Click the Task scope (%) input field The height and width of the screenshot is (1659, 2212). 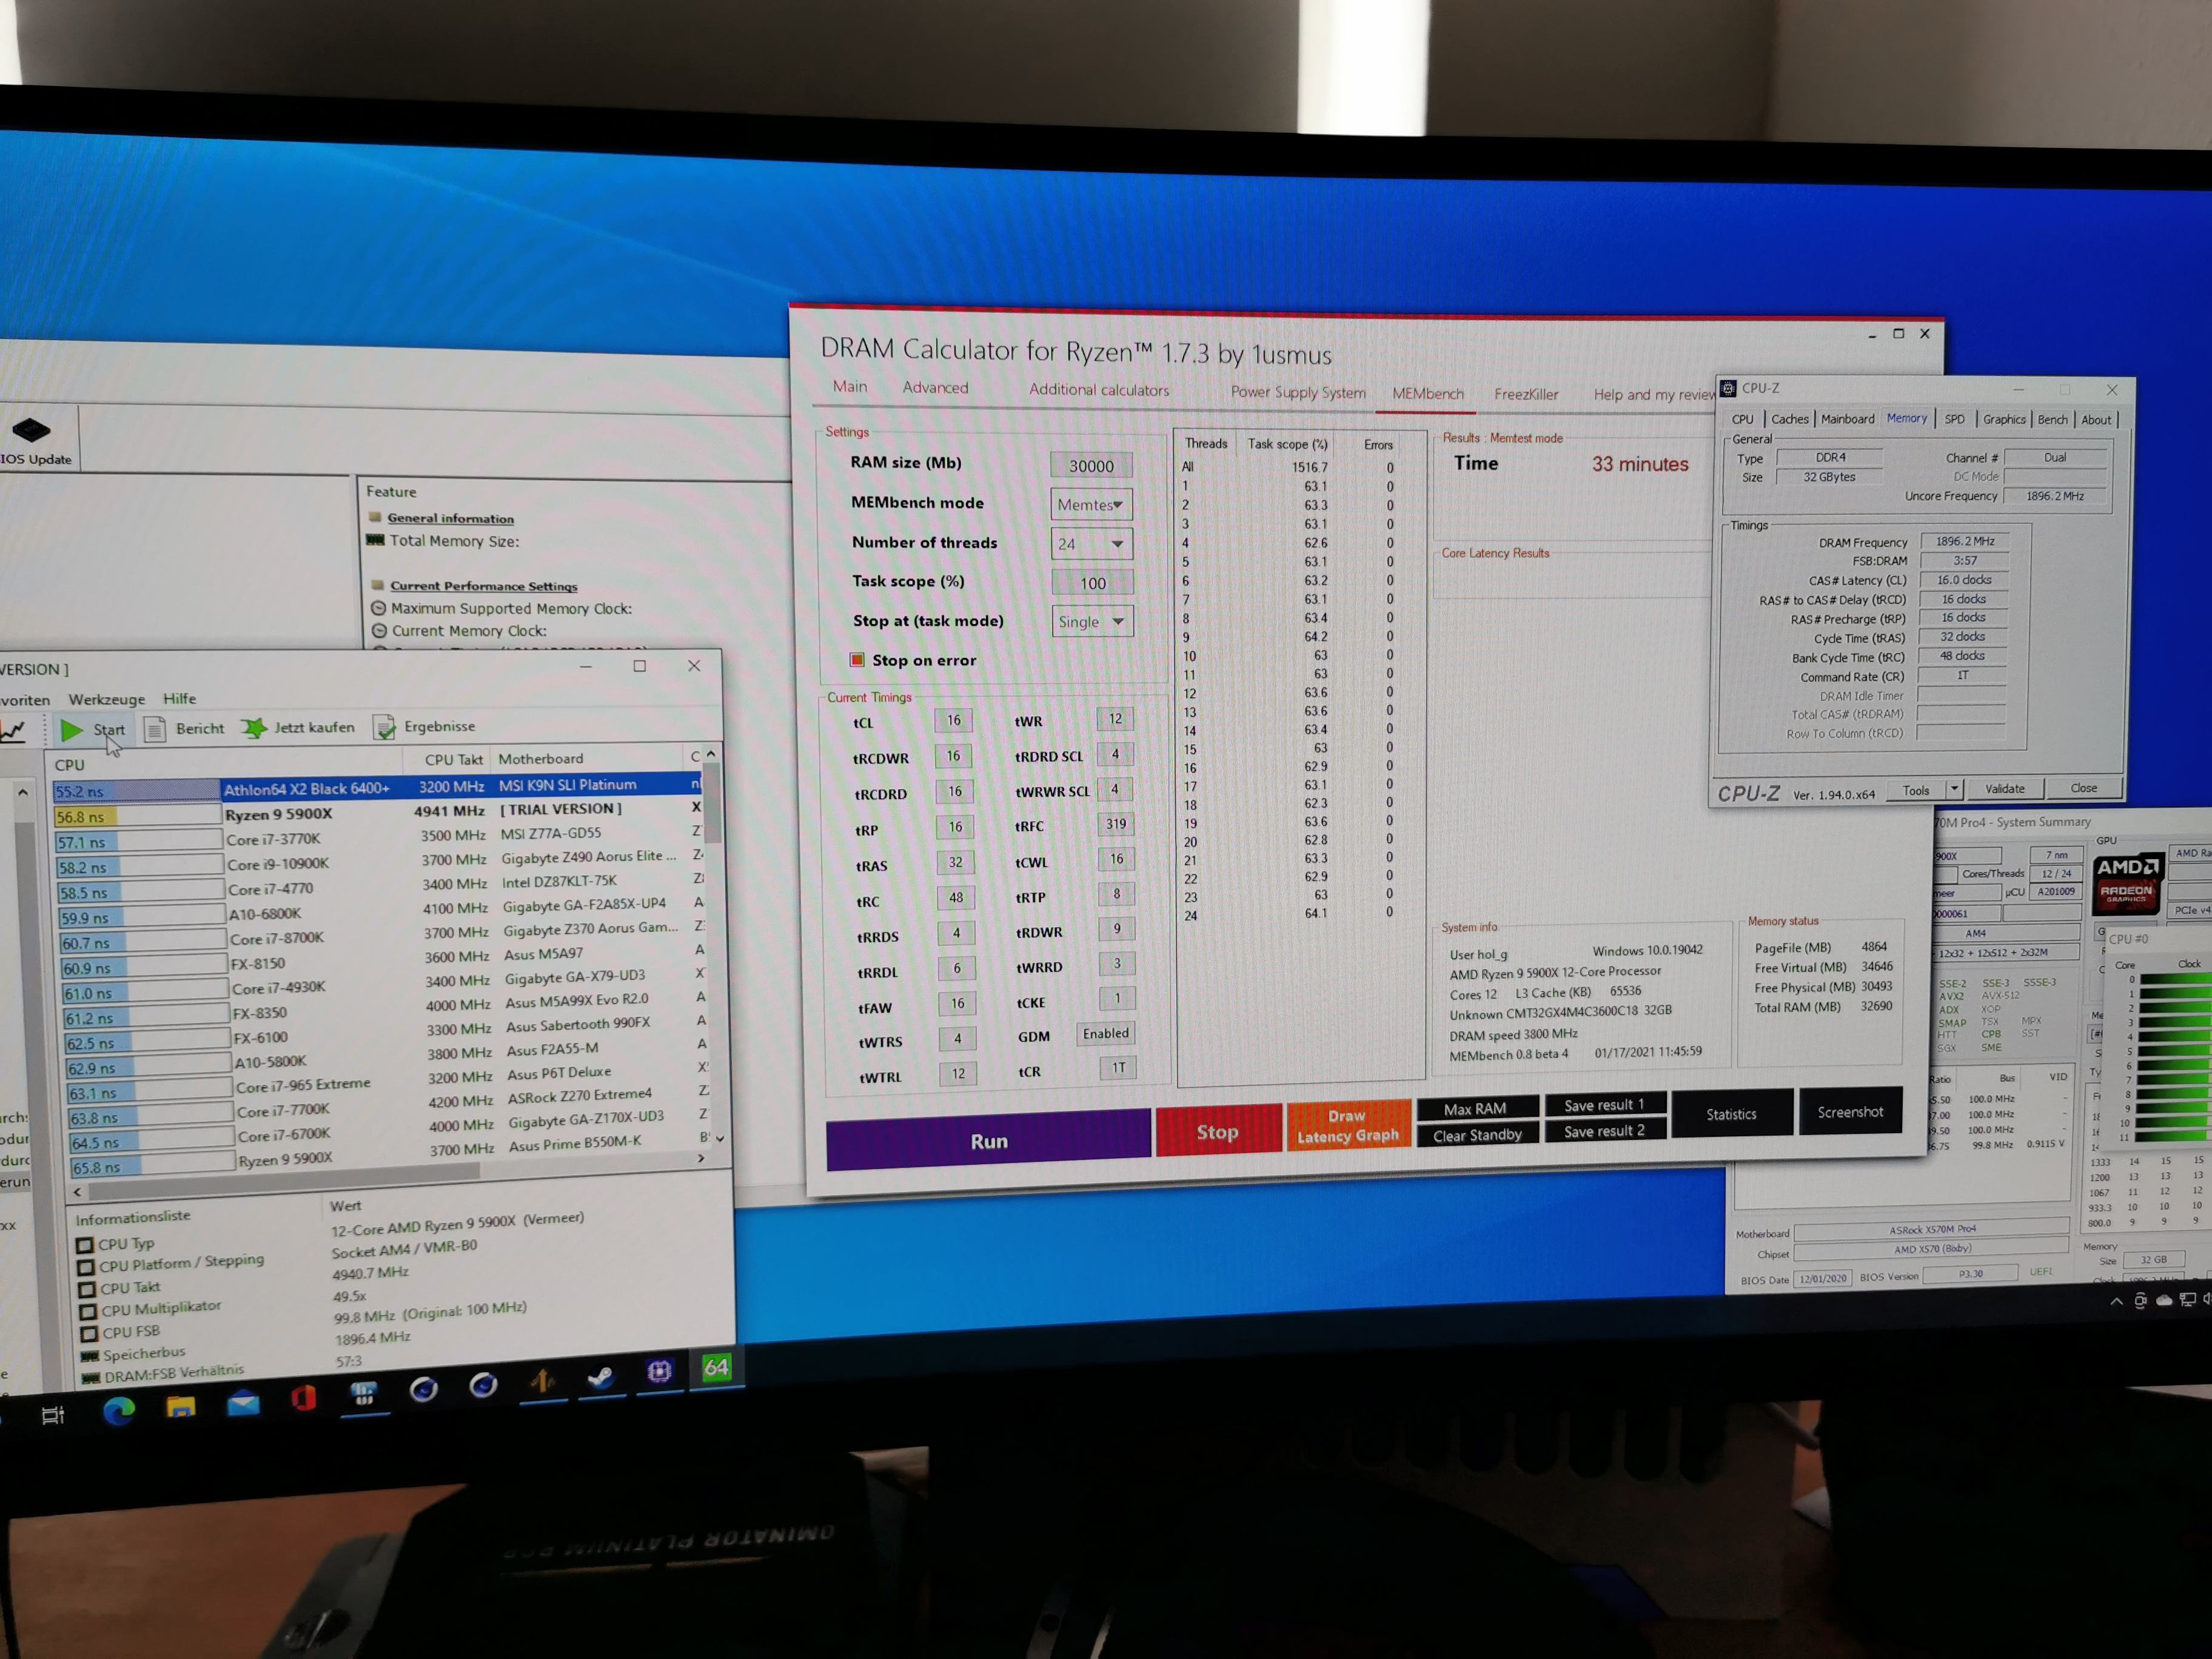click(1093, 583)
